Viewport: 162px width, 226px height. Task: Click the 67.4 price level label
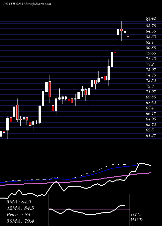pyautogui.click(x=150, y=108)
